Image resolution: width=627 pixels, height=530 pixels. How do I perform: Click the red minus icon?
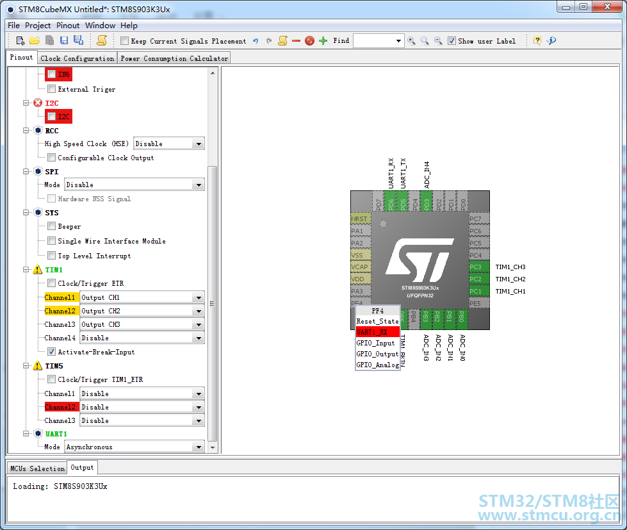[297, 41]
